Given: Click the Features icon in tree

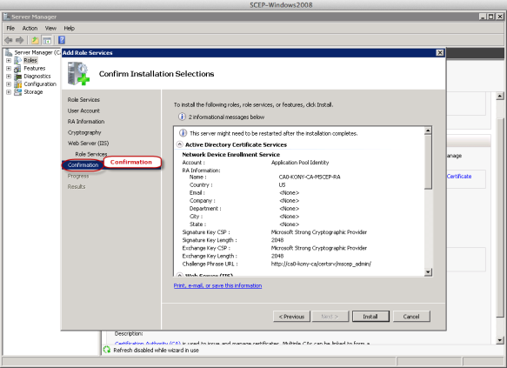Looking at the screenshot, I should 17,68.
